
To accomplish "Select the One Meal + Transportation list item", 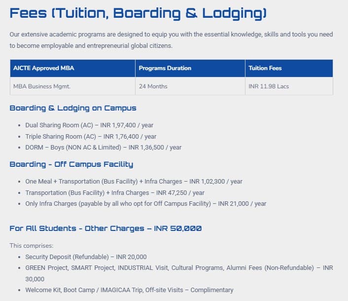I will click(134, 182).
